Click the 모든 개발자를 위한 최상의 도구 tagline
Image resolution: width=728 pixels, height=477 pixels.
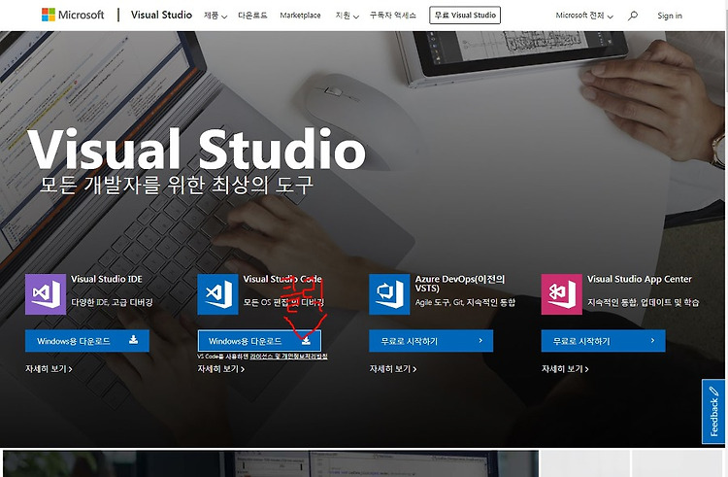coord(177,185)
